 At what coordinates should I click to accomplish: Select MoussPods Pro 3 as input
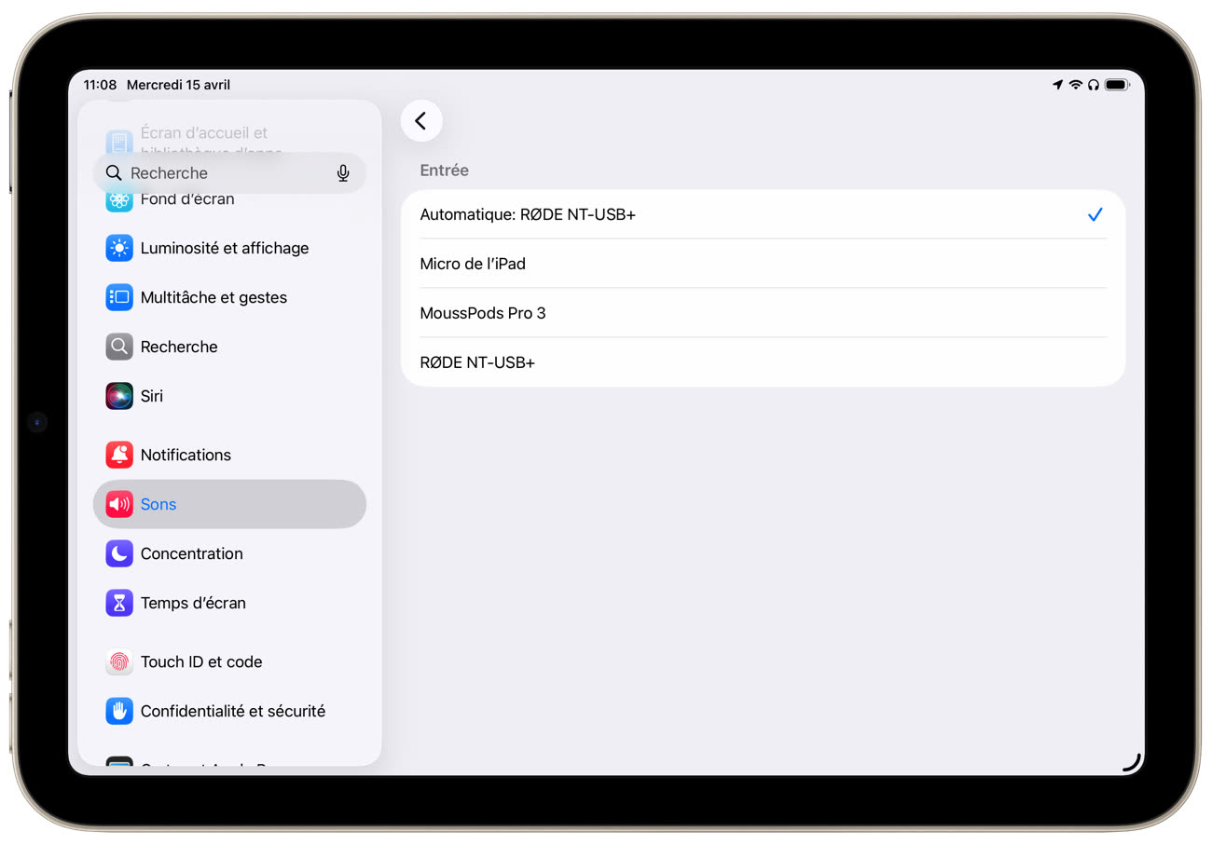tap(762, 313)
